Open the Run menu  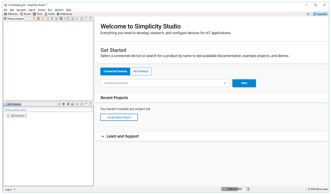click(50, 10)
